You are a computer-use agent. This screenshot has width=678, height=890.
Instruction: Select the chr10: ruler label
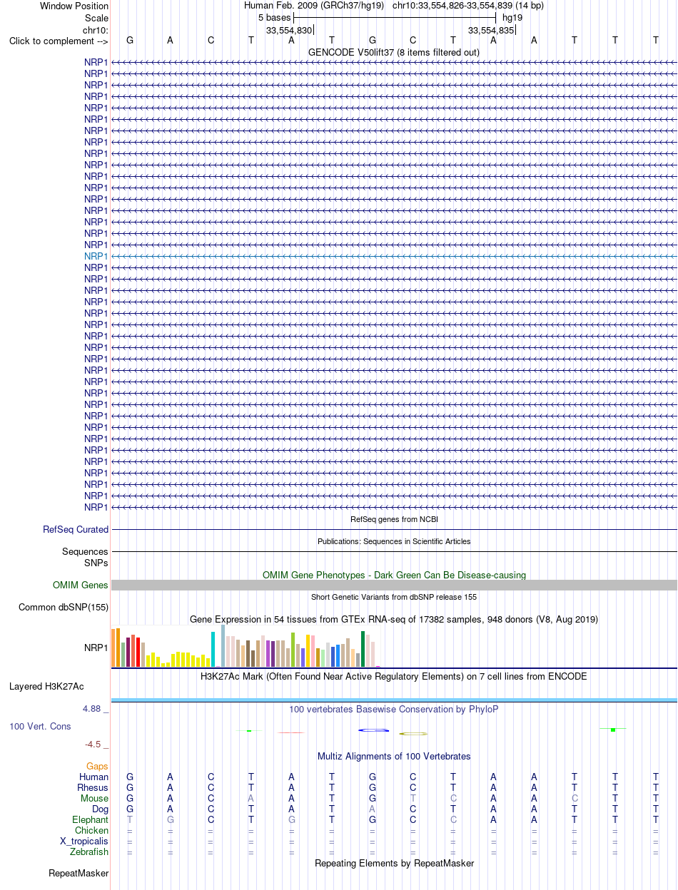click(x=96, y=30)
